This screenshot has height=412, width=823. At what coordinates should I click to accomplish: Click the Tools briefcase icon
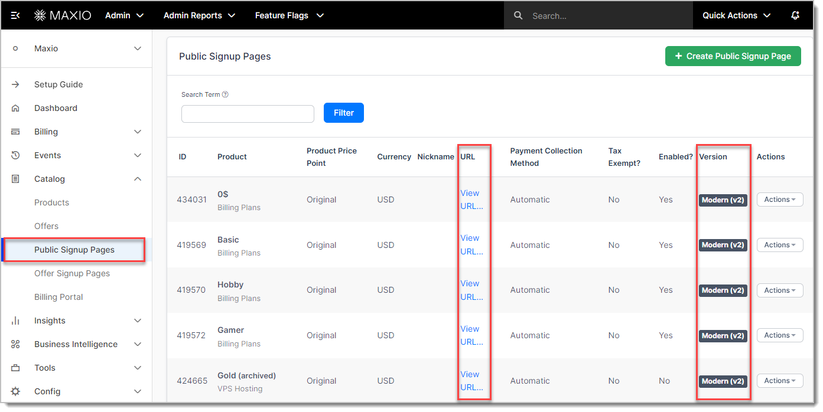coord(16,368)
